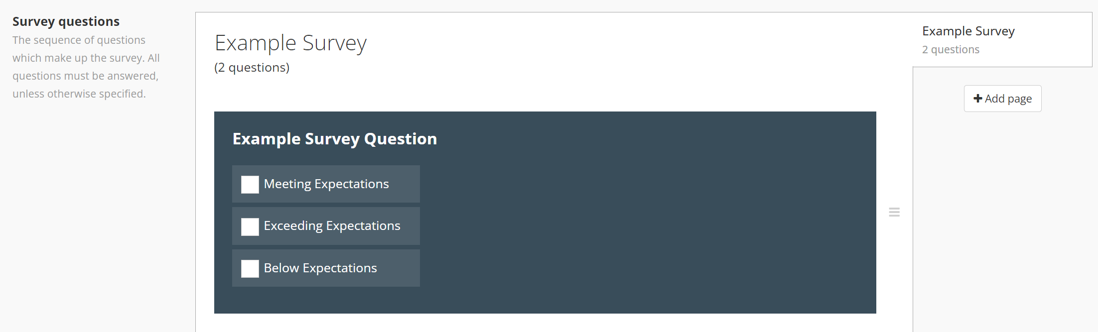Click the Meeting Expectations option label

click(x=326, y=184)
